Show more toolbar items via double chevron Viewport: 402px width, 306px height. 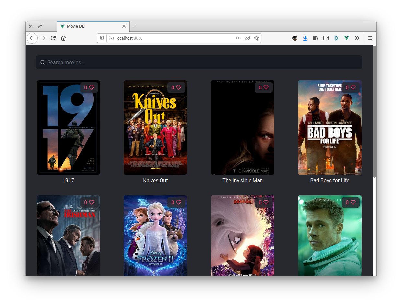(x=357, y=38)
